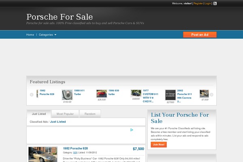Go to Home in navigation bar

[x=30, y=35]
